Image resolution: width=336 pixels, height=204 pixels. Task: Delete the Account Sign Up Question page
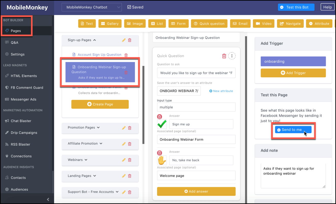[x=126, y=55]
